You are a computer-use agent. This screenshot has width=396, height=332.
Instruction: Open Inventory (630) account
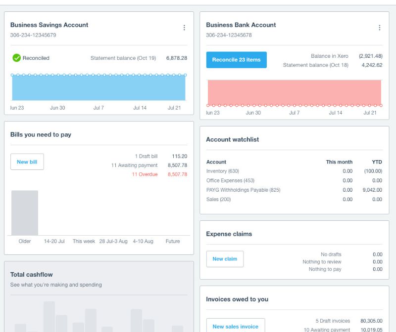(x=222, y=171)
